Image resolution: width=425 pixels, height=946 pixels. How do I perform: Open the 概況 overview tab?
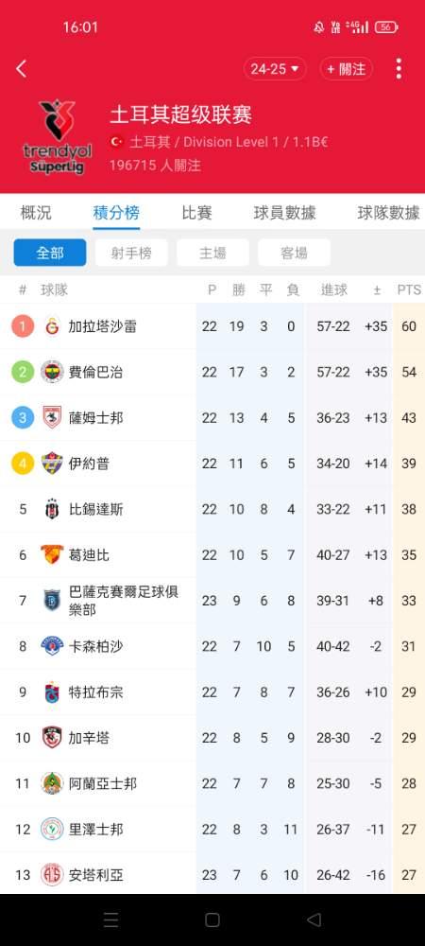pyautogui.click(x=36, y=212)
